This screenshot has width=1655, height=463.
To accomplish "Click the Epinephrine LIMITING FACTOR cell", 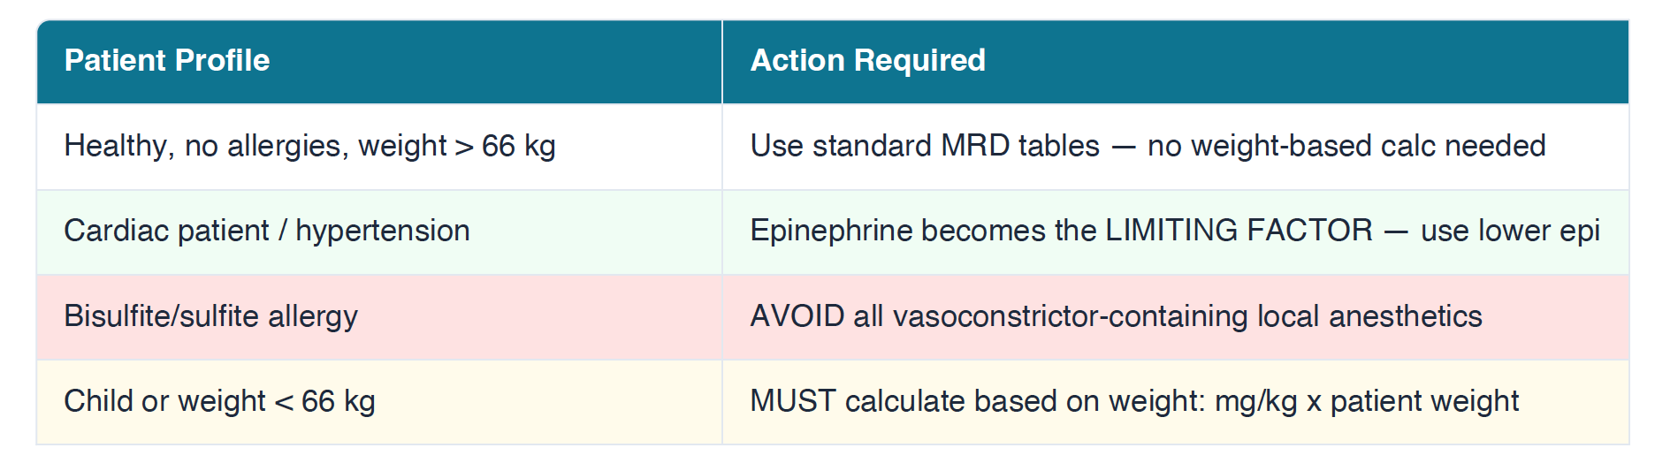I will coord(1174,231).
